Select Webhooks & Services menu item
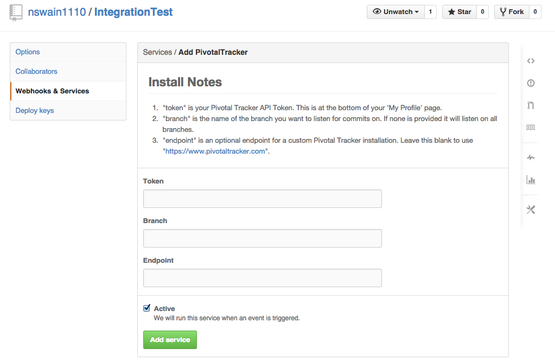Image resolution: width=555 pixels, height=361 pixels. click(x=68, y=91)
